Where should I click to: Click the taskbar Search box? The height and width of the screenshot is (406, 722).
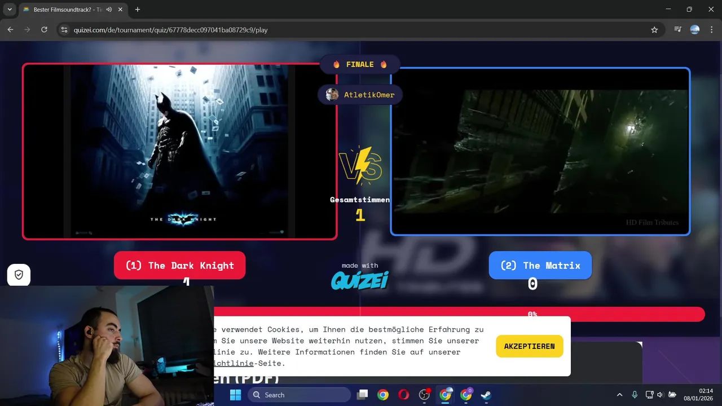(x=300, y=395)
